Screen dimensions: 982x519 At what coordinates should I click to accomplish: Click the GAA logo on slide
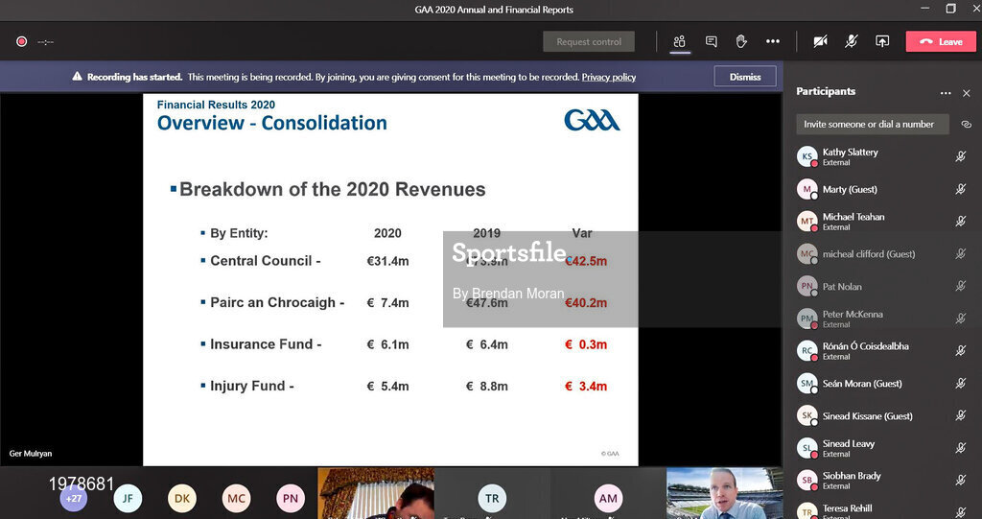(592, 120)
